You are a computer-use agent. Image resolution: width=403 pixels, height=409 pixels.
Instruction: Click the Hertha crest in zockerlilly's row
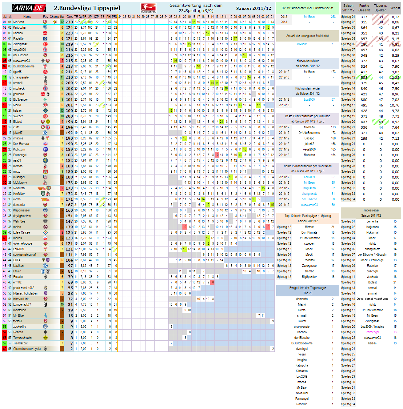(x=45, y=327)
